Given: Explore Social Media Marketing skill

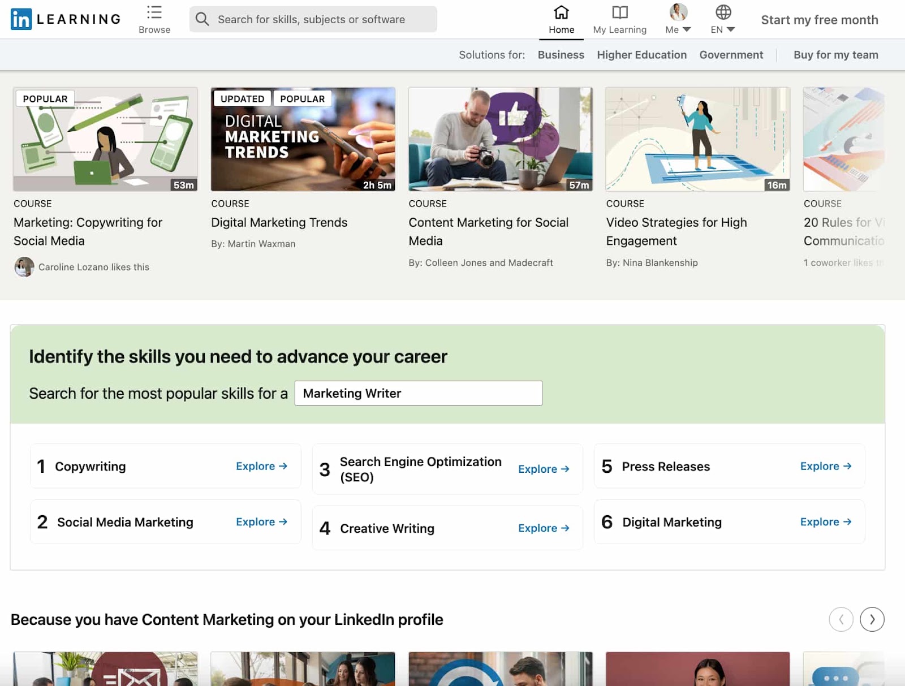Looking at the screenshot, I should click(x=261, y=521).
